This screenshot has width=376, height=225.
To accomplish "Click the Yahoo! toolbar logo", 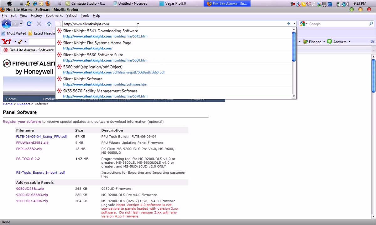I will 6,42.
